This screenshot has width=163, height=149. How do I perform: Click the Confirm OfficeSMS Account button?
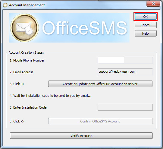click(100, 121)
